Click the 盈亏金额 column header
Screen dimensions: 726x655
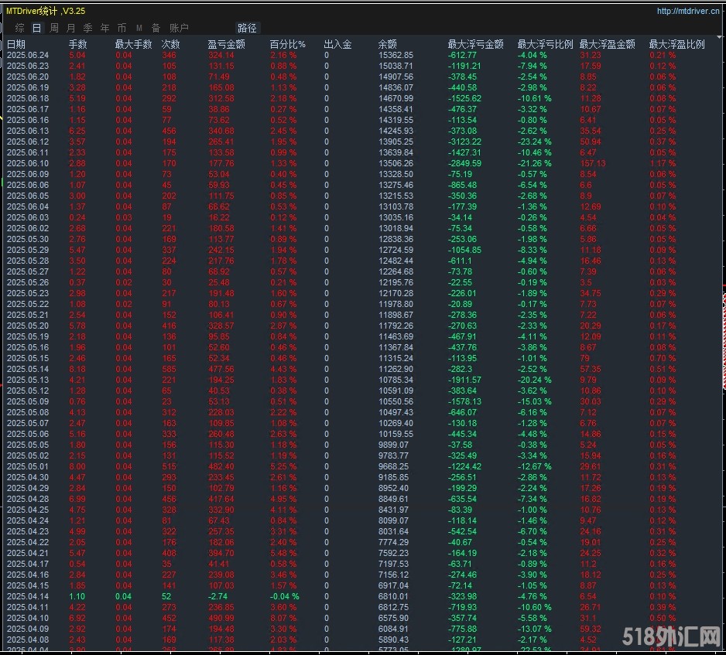click(227, 44)
